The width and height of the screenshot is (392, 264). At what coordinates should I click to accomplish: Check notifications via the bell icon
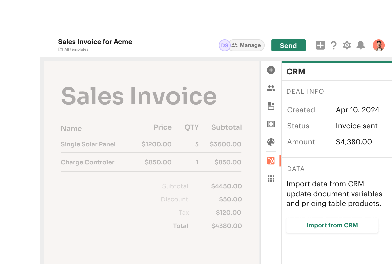[x=360, y=45]
